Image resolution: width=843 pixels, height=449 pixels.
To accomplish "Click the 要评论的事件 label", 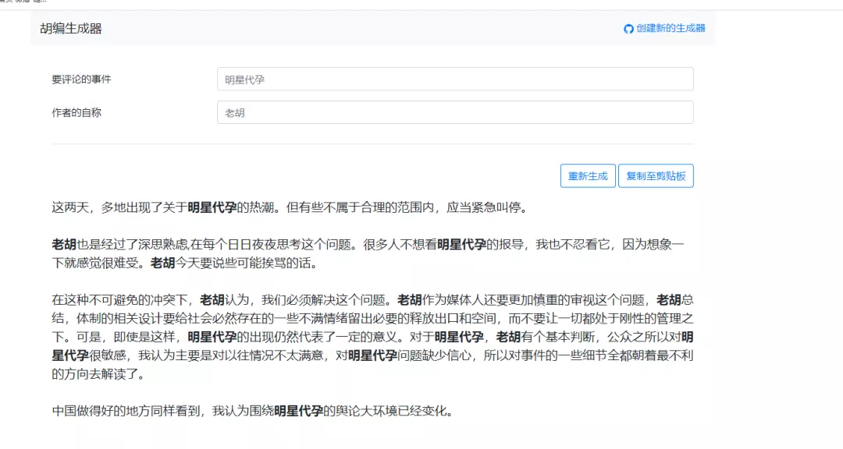I will 81,80.
